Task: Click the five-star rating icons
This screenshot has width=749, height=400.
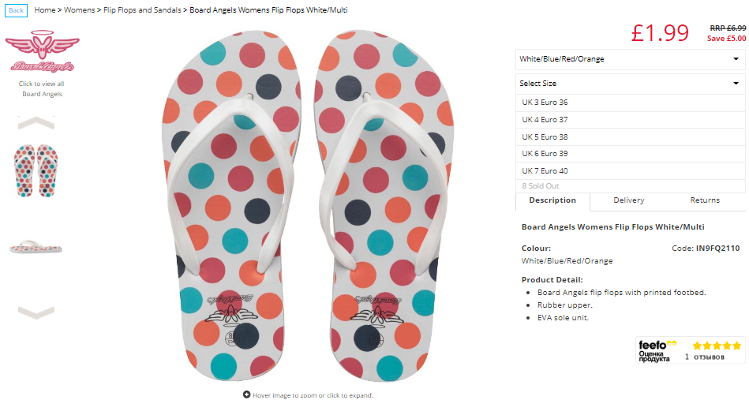Action: click(717, 345)
